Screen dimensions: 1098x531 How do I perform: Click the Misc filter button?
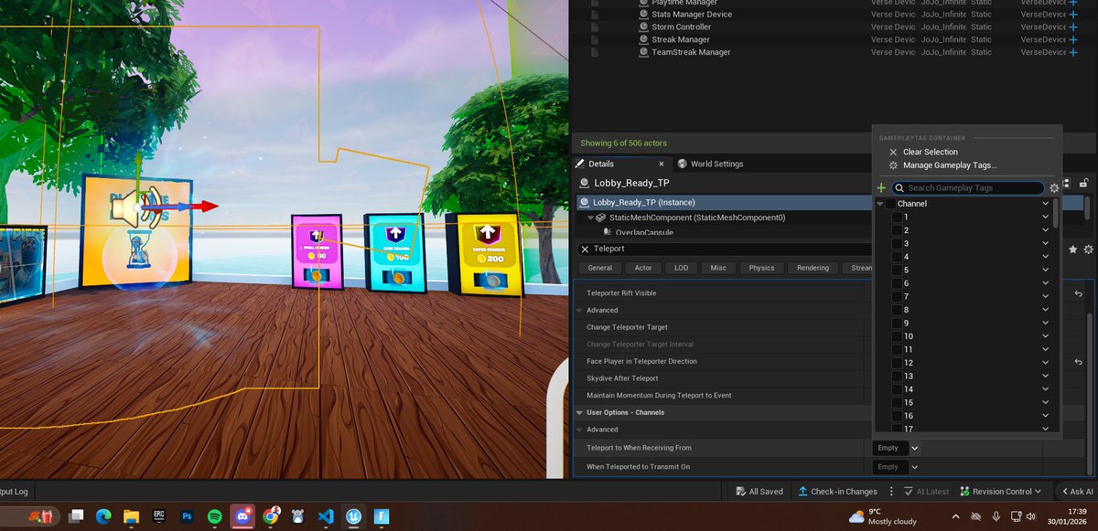718,268
